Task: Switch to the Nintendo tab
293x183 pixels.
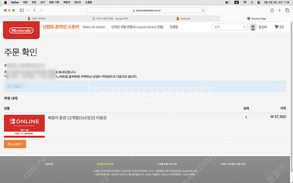Action: click(183, 19)
